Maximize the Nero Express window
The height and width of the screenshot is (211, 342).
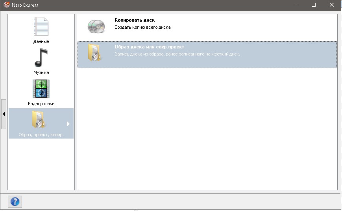coord(314,5)
